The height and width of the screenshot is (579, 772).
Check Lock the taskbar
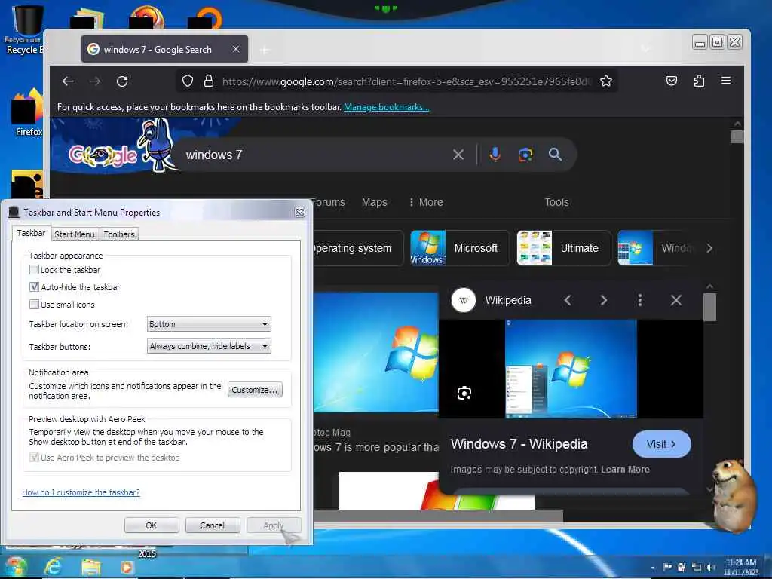click(34, 270)
